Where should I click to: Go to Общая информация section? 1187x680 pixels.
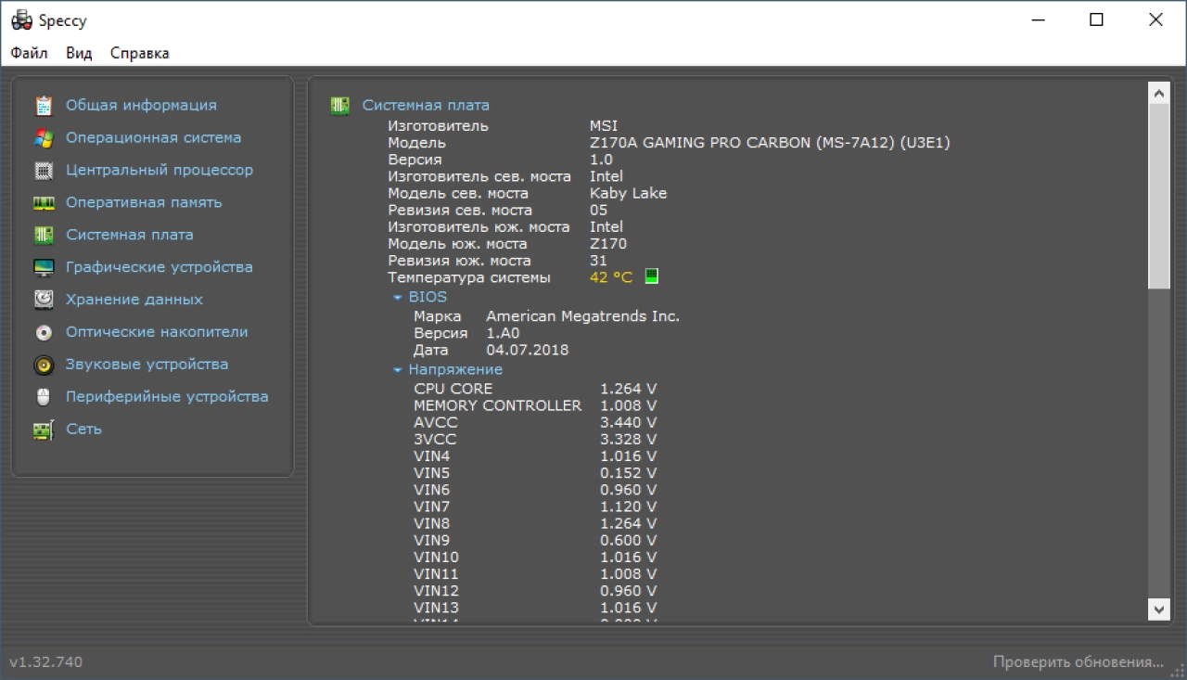click(x=141, y=106)
